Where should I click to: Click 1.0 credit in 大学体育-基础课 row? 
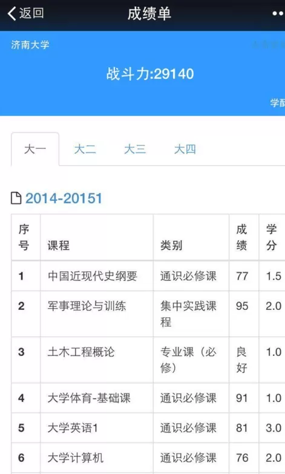click(x=274, y=398)
